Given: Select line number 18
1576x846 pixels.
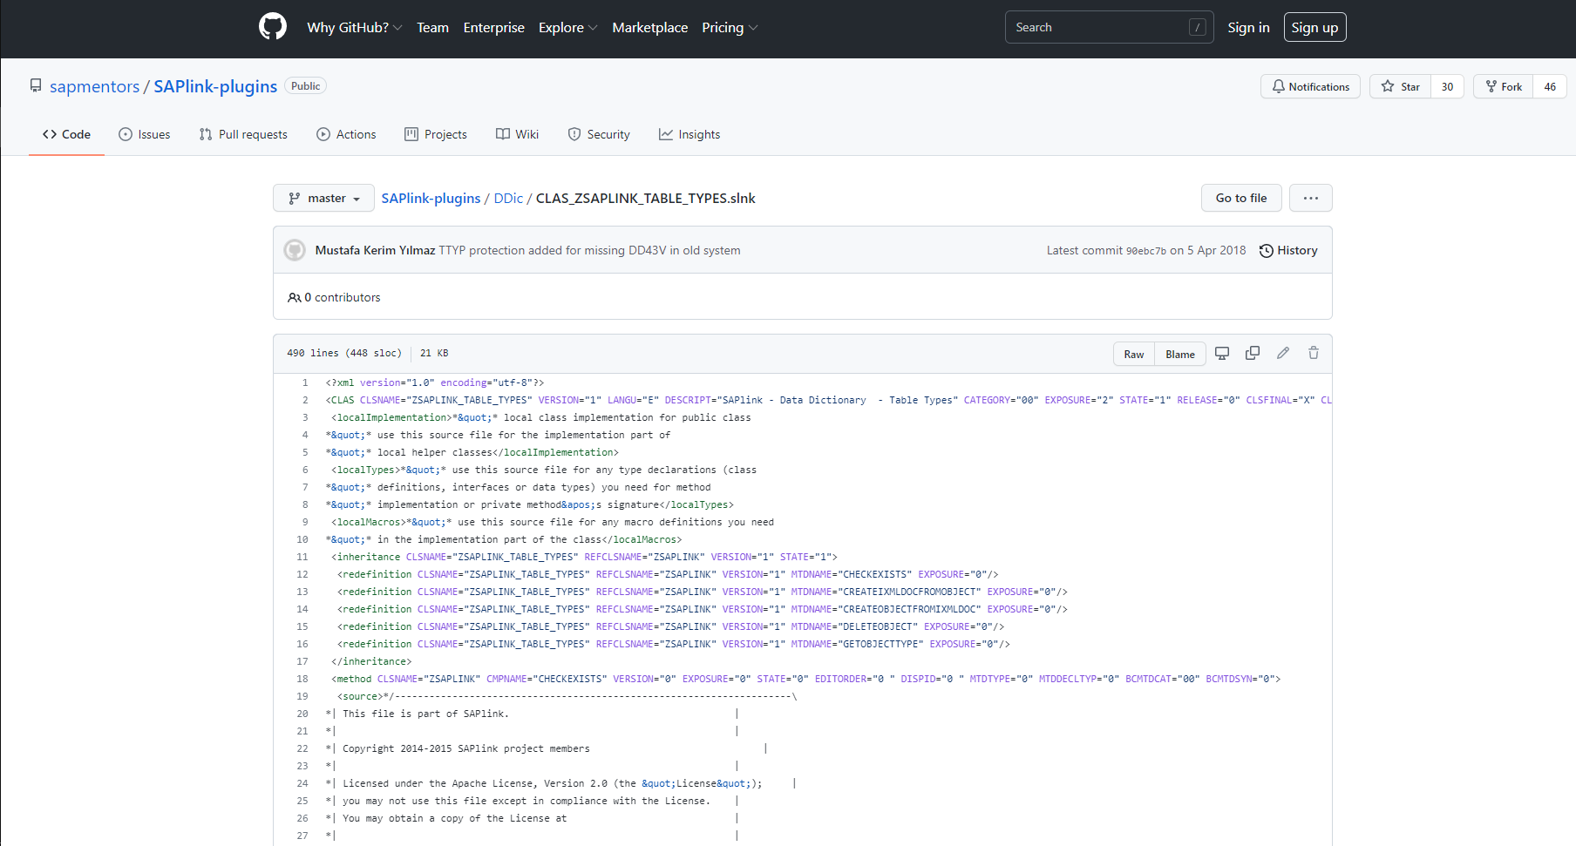Looking at the screenshot, I should (302, 679).
